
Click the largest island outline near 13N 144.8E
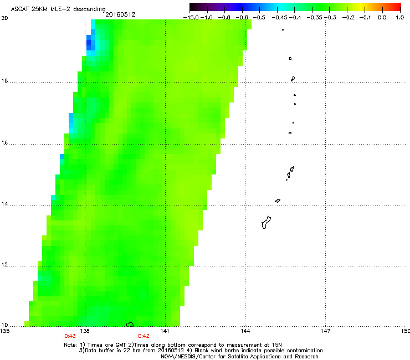pos(266,223)
